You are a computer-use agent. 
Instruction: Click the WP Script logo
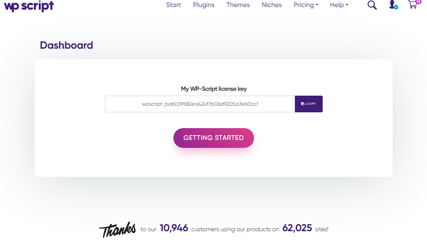pyautogui.click(x=29, y=6)
